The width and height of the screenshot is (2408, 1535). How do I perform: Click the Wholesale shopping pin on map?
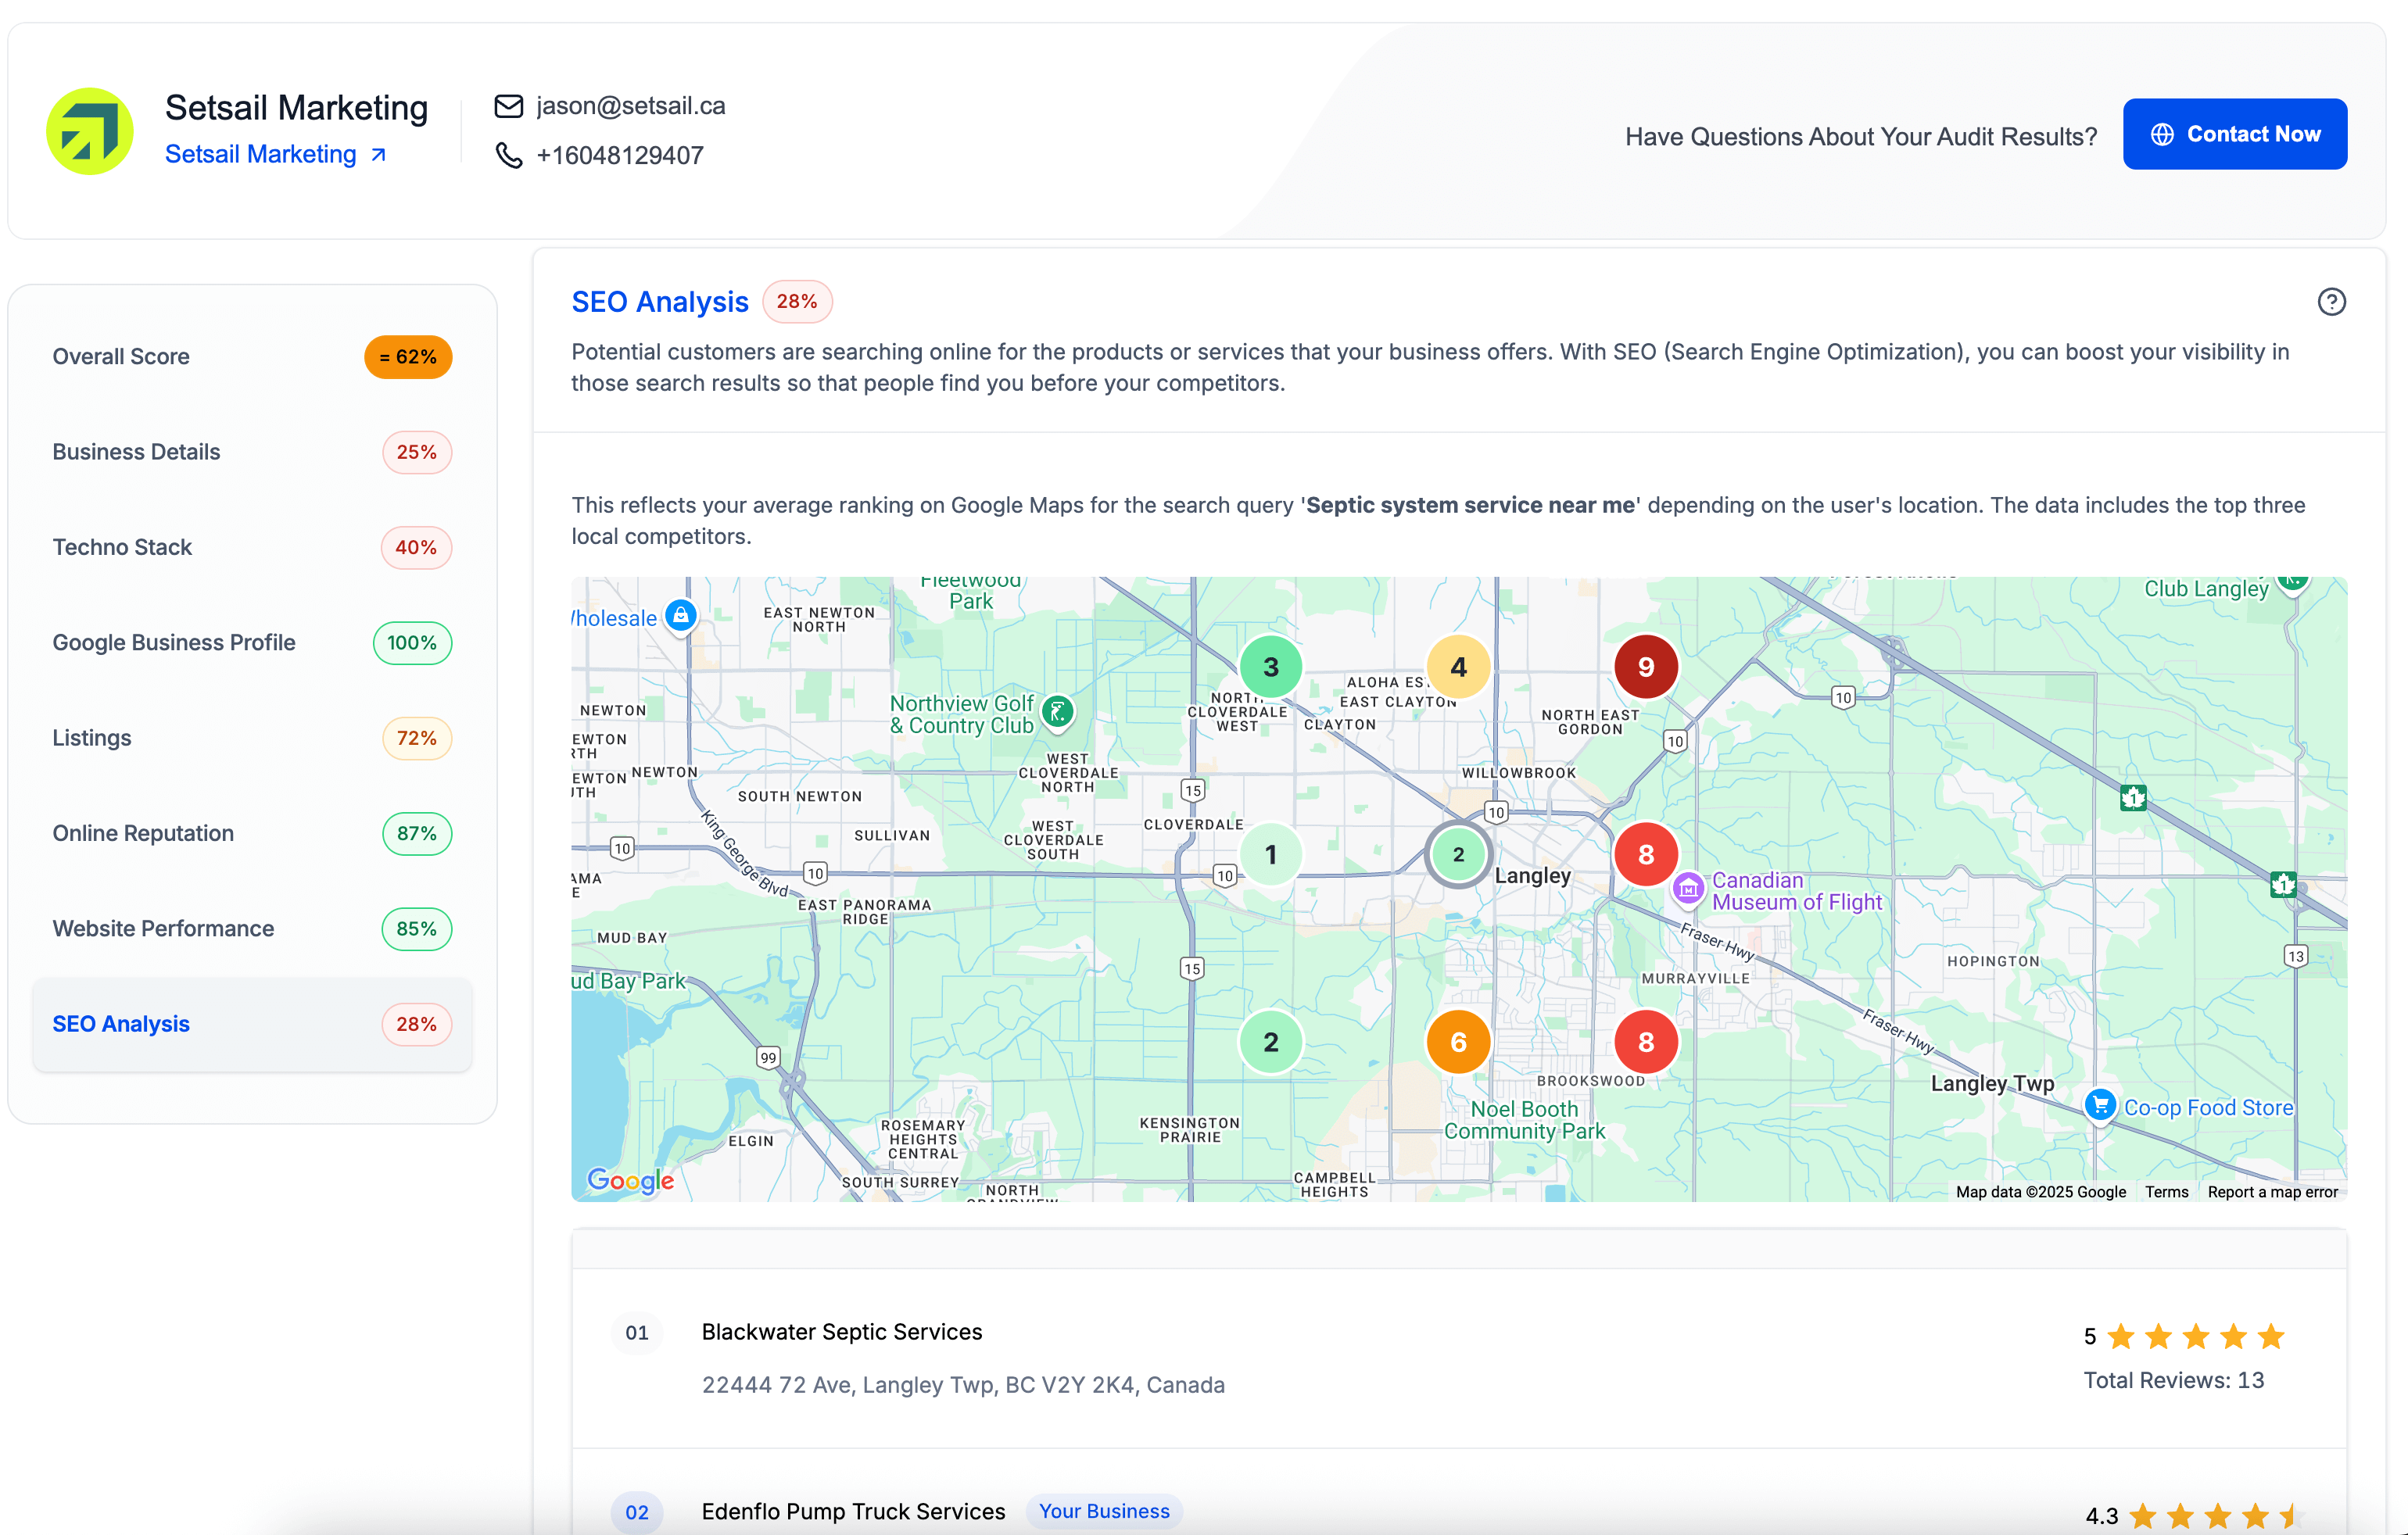pos(681,615)
